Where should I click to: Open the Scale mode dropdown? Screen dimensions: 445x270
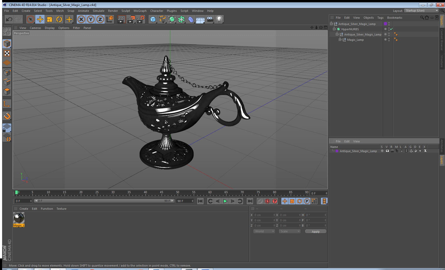click(290, 231)
